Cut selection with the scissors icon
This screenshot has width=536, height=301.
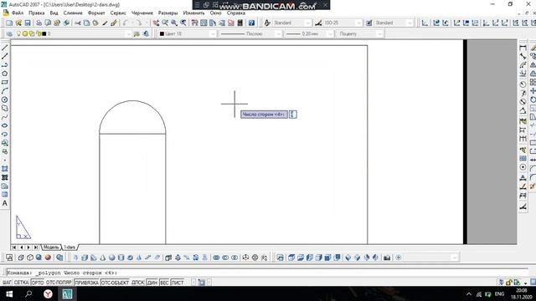pos(78,23)
